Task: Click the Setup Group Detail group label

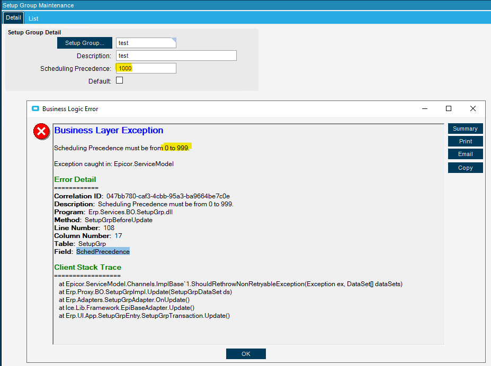Action: point(34,32)
